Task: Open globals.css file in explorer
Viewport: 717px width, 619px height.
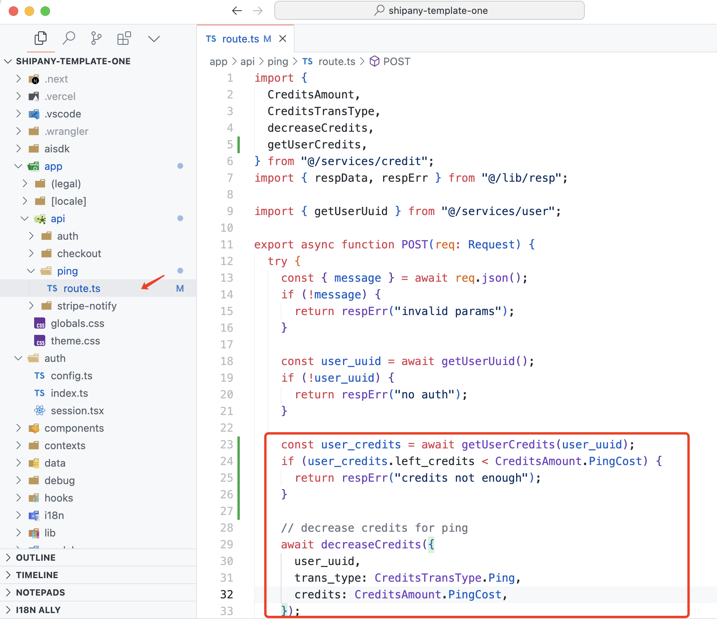Action: 77,323
